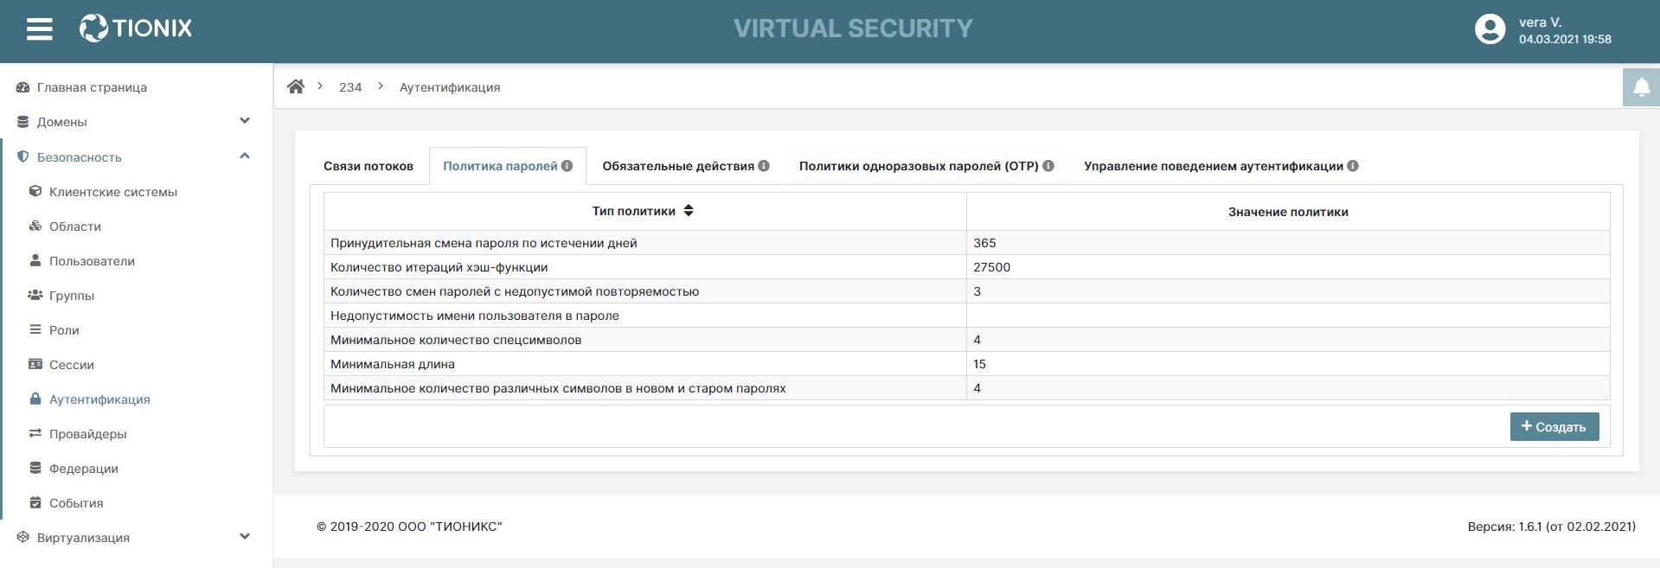Switch to Связи потоков tab
Image resolution: width=1660 pixels, height=568 pixels.
pyautogui.click(x=369, y=166)
